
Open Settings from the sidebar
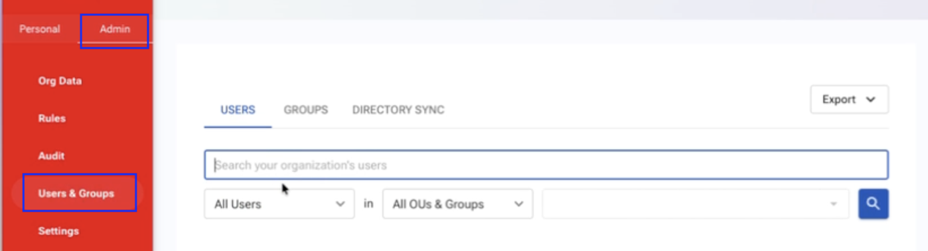click(58, 231)
